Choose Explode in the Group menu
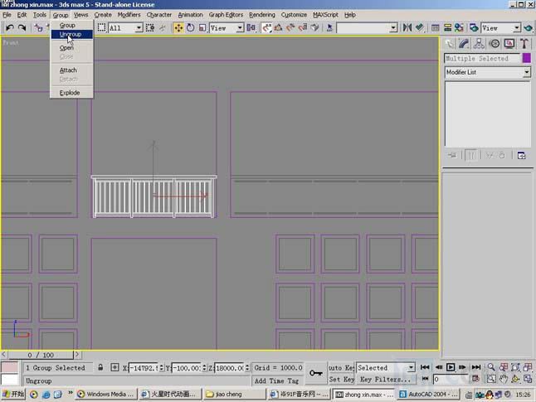 pyautogui.click(x=72, y=93)
